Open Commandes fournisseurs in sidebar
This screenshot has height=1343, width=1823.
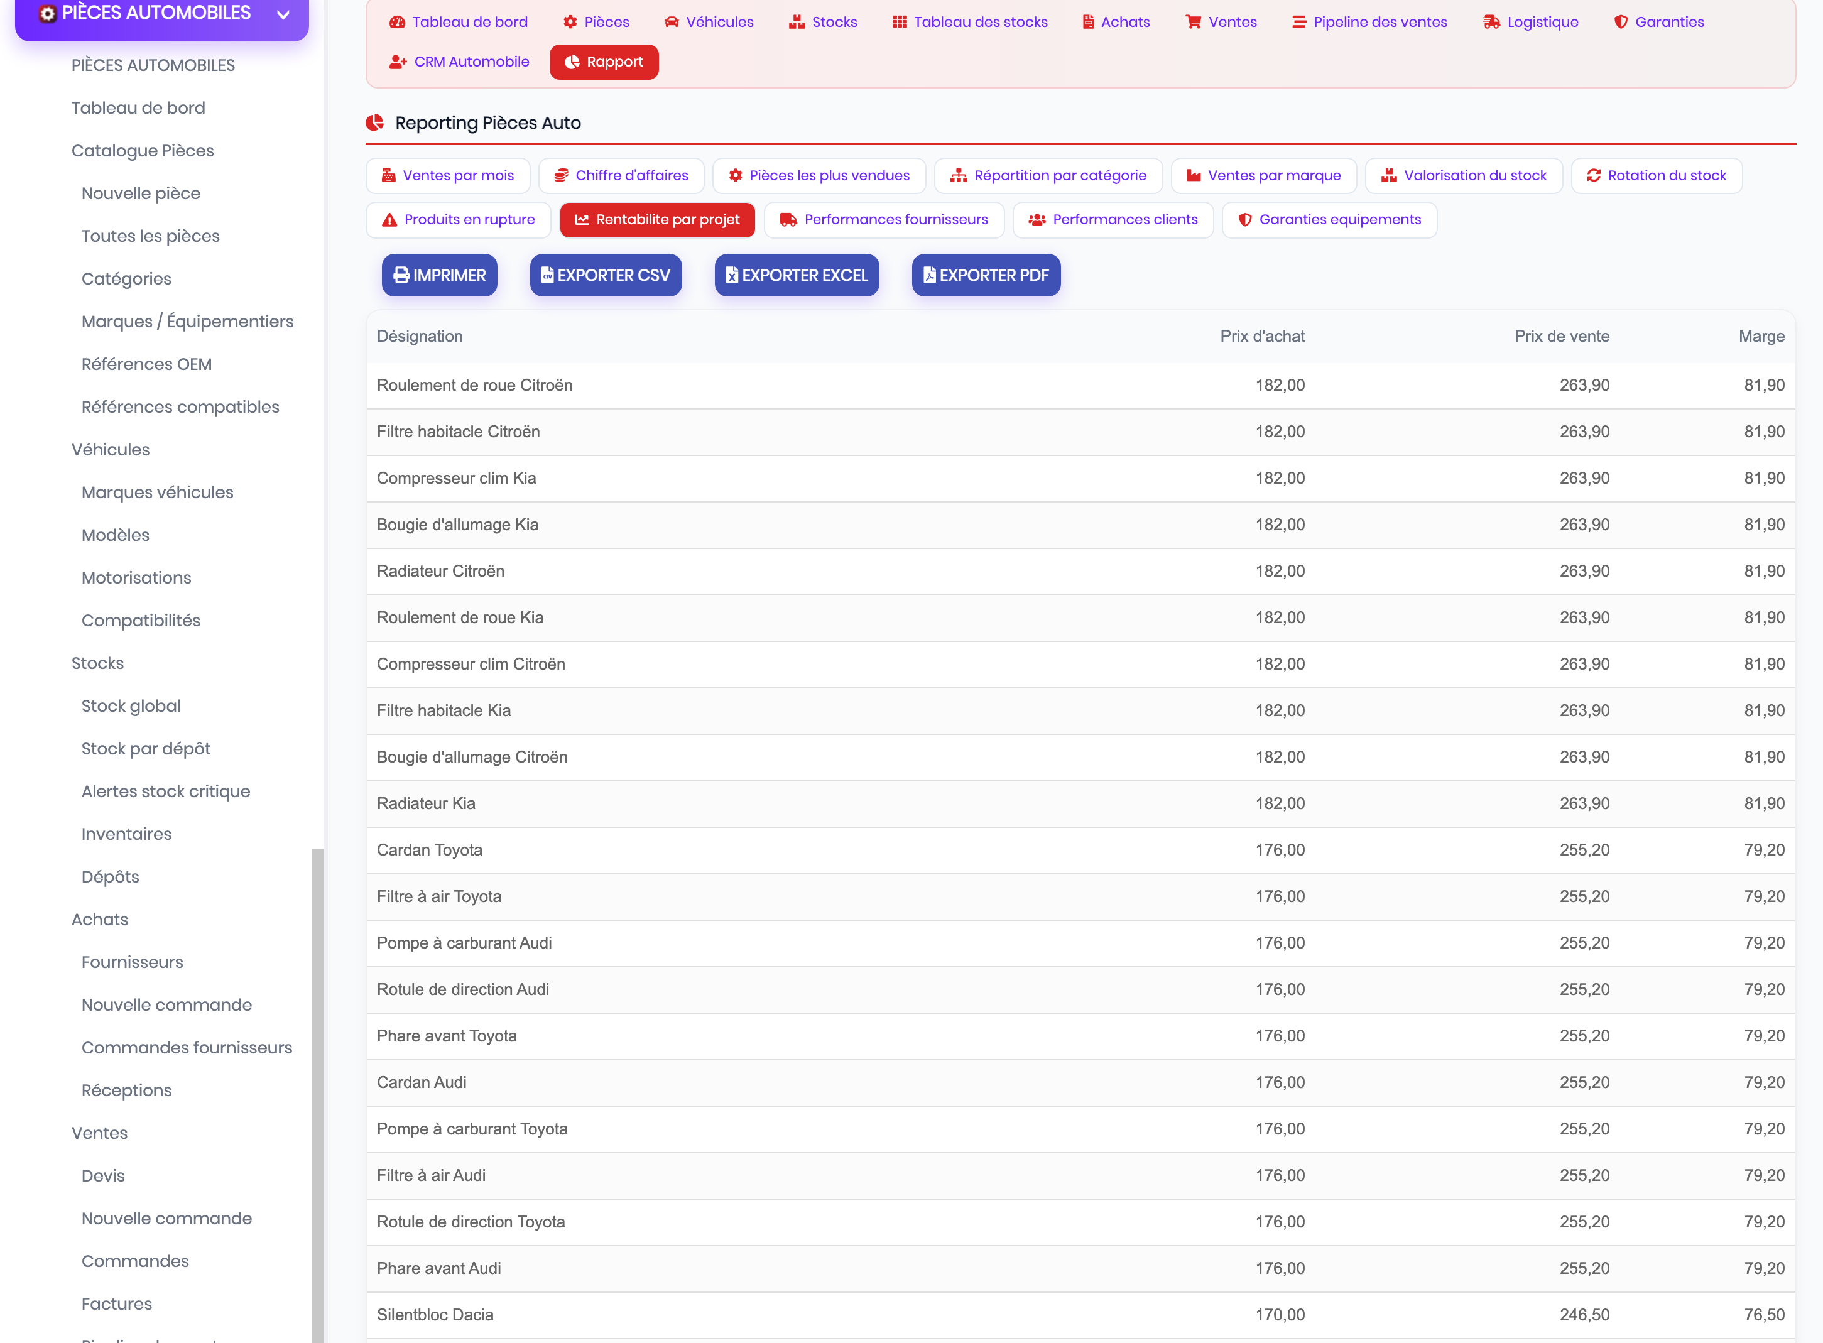coord(187,1047)
